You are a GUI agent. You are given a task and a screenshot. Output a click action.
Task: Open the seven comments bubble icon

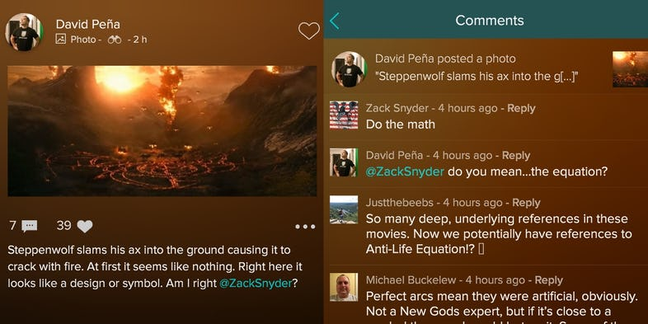point(30,226)
